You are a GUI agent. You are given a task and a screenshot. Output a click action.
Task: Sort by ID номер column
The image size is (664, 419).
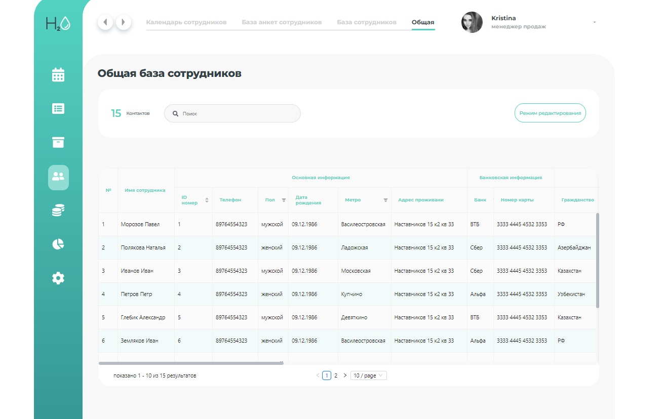(207, 200)
